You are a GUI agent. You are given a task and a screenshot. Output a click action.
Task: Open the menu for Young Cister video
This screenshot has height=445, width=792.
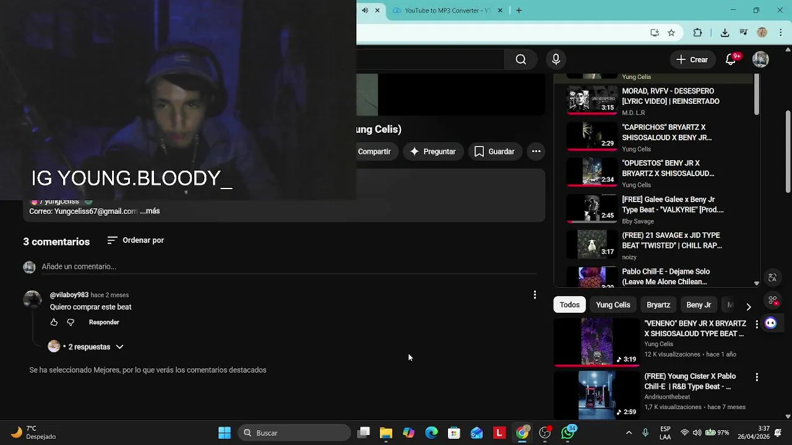(757, 377)
